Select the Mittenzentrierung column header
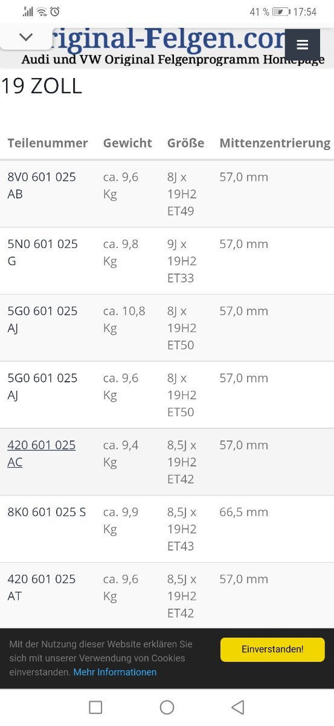Viewport: 334px width, 726px height. click(x=275, y=143)
